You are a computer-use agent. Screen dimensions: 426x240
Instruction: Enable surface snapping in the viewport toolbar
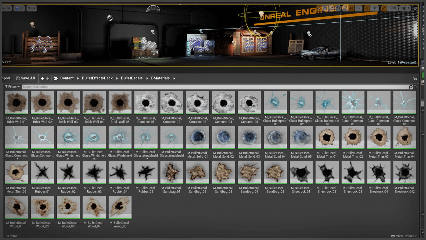[x=345, y=8]
